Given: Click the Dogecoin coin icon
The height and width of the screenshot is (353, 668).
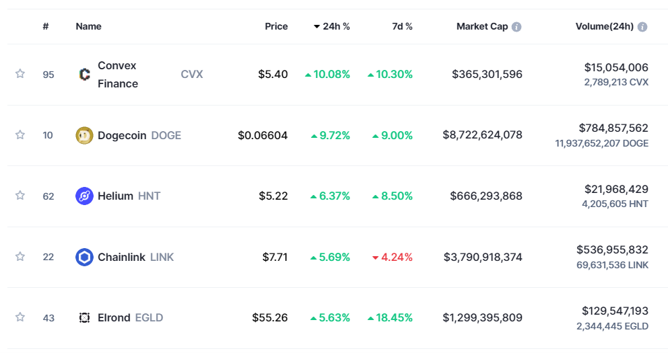Looking at the screenshot, I should pyautogui.click(x=84, y=135).
